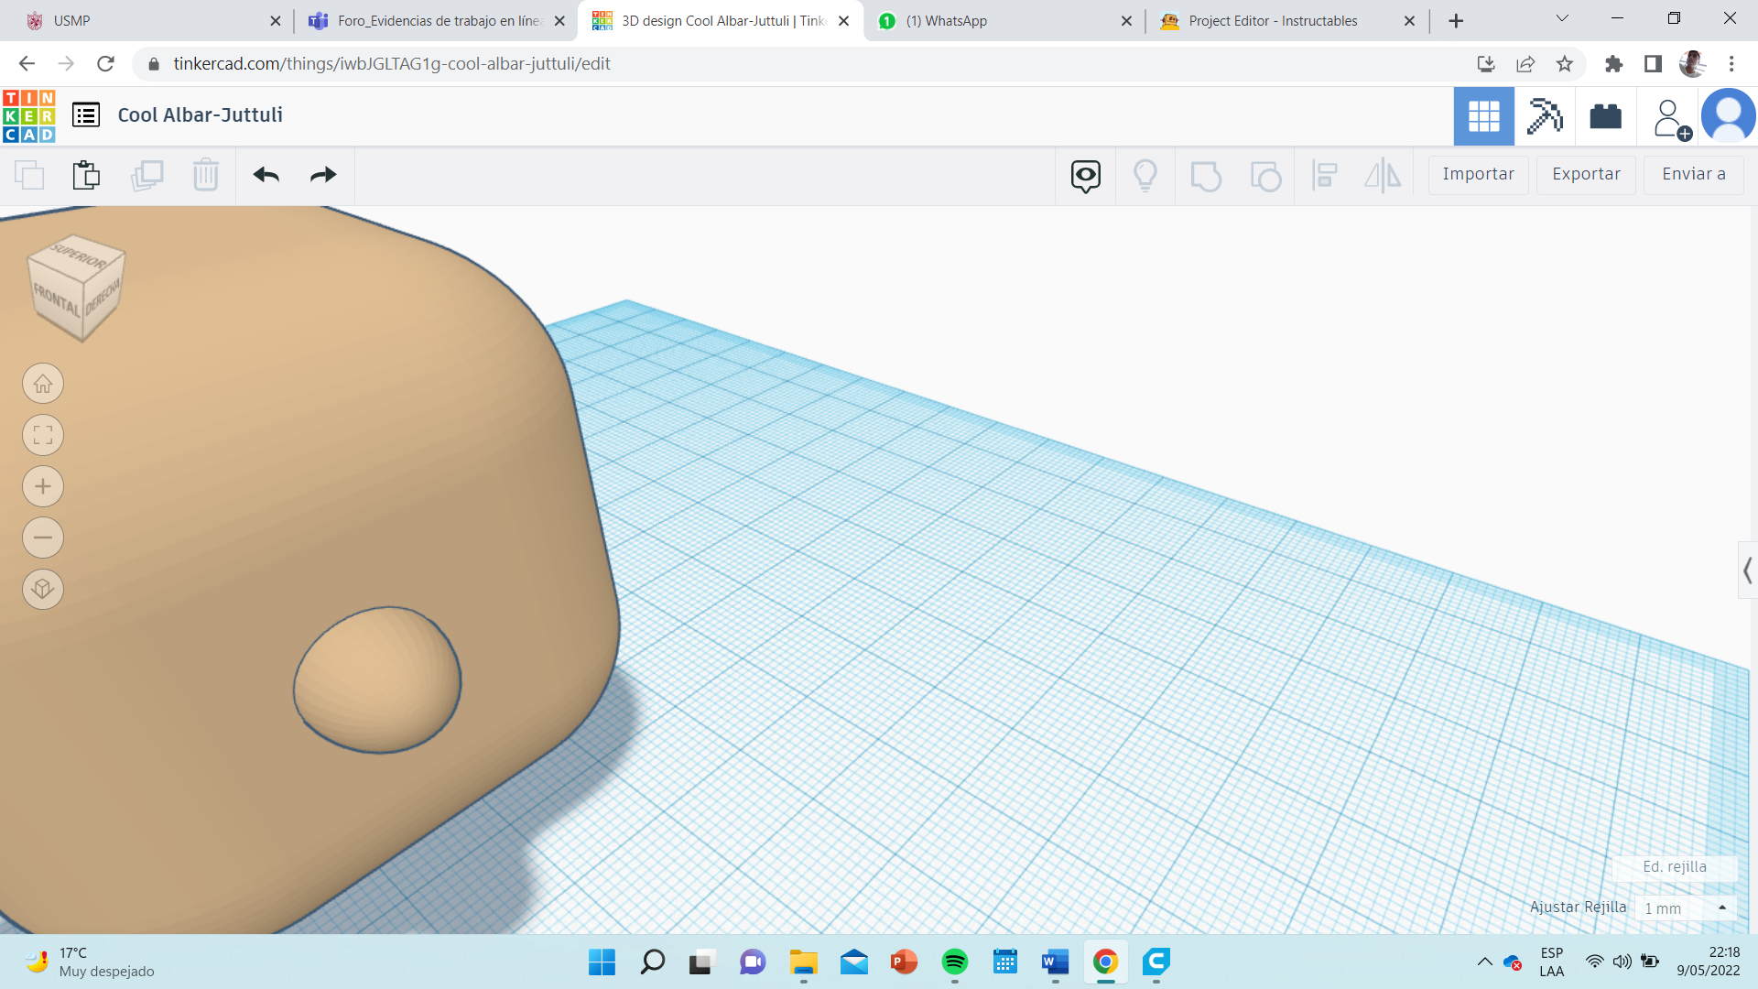Click FRONTAL on the view cube
1758x989 pixels.
pyautogui.click(x=57, y=299)
